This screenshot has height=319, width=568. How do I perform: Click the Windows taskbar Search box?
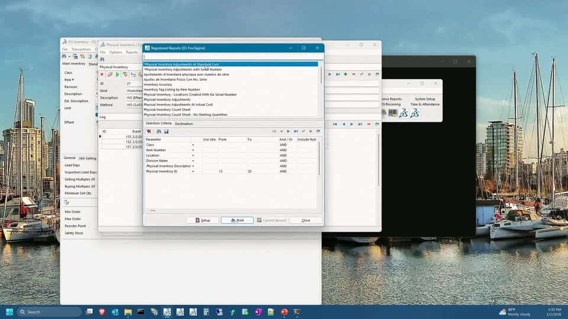click(50, 312)
